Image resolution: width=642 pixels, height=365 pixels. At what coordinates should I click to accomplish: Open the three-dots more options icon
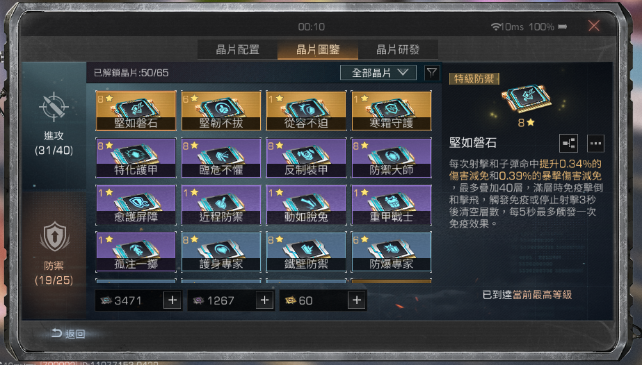pos(595,144)
